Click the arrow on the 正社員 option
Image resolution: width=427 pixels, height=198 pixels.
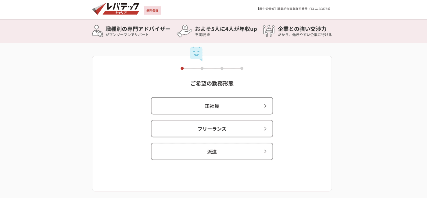(x=265, y=106)
